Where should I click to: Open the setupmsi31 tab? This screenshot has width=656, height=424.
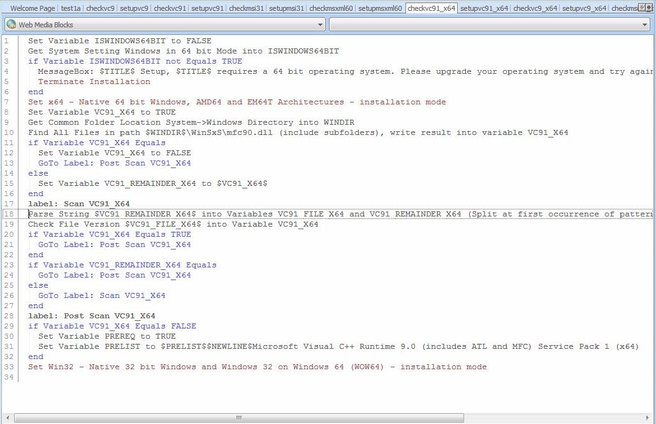click(287, 8)
